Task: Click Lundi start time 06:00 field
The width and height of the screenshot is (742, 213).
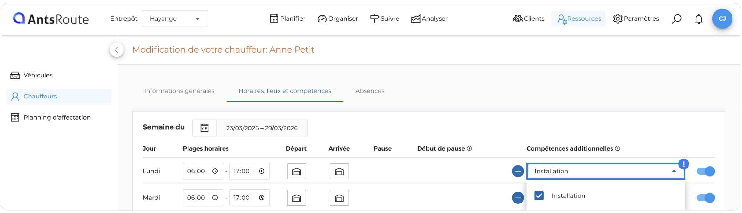Action: click(203, 171)
